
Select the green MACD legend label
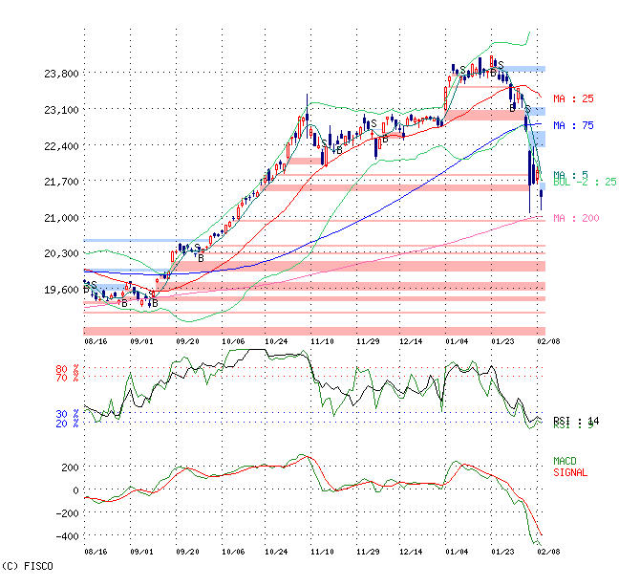pos(565,462)
